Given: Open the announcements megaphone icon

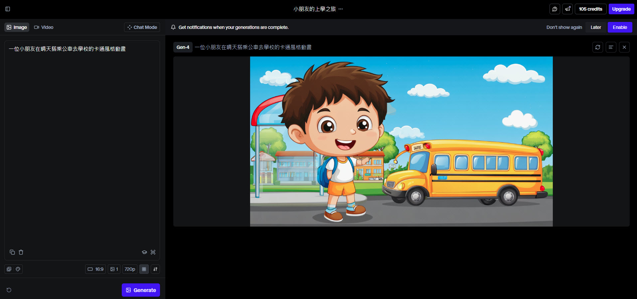Looking at the screenshot, I should click(567, 9).
